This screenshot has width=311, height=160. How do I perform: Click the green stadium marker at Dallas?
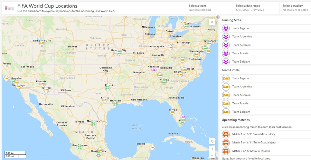(x=108, y=88)
